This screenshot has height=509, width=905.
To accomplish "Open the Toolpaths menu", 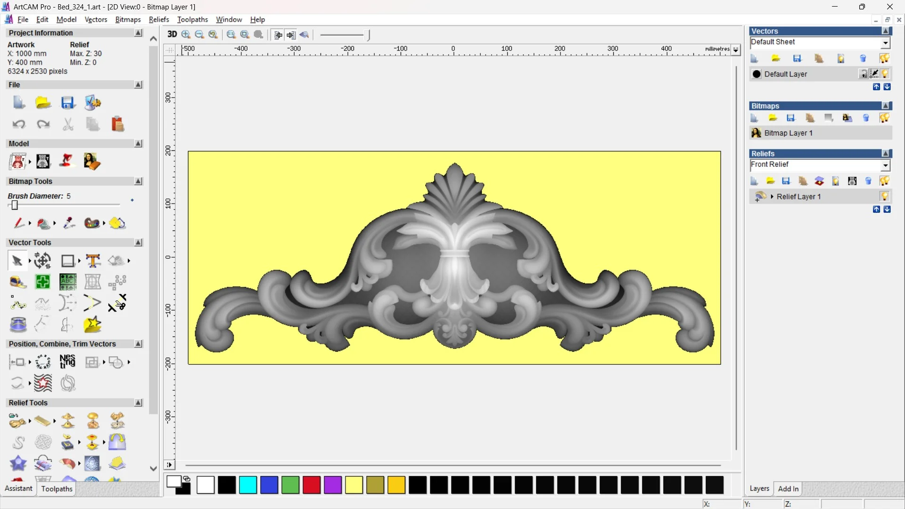I will tap(192, 19).
